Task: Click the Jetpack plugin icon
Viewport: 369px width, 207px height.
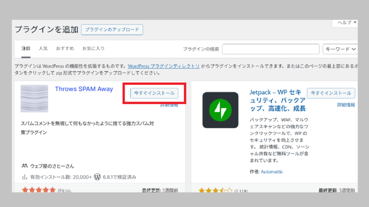Action: [220, 110]
